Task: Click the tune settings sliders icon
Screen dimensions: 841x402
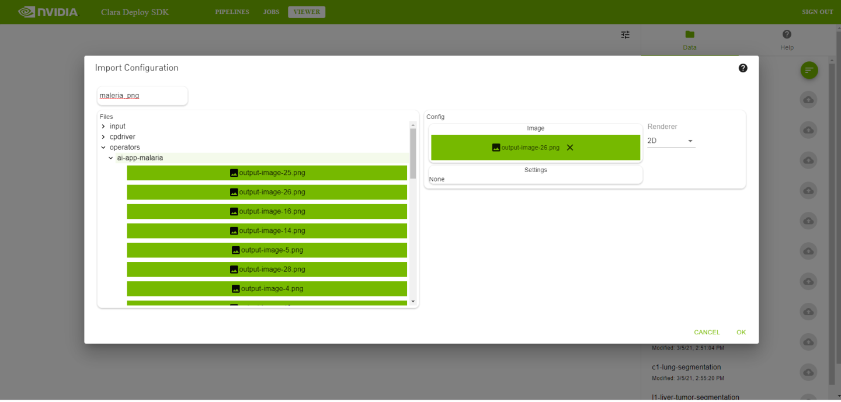Action: [625, 35]
